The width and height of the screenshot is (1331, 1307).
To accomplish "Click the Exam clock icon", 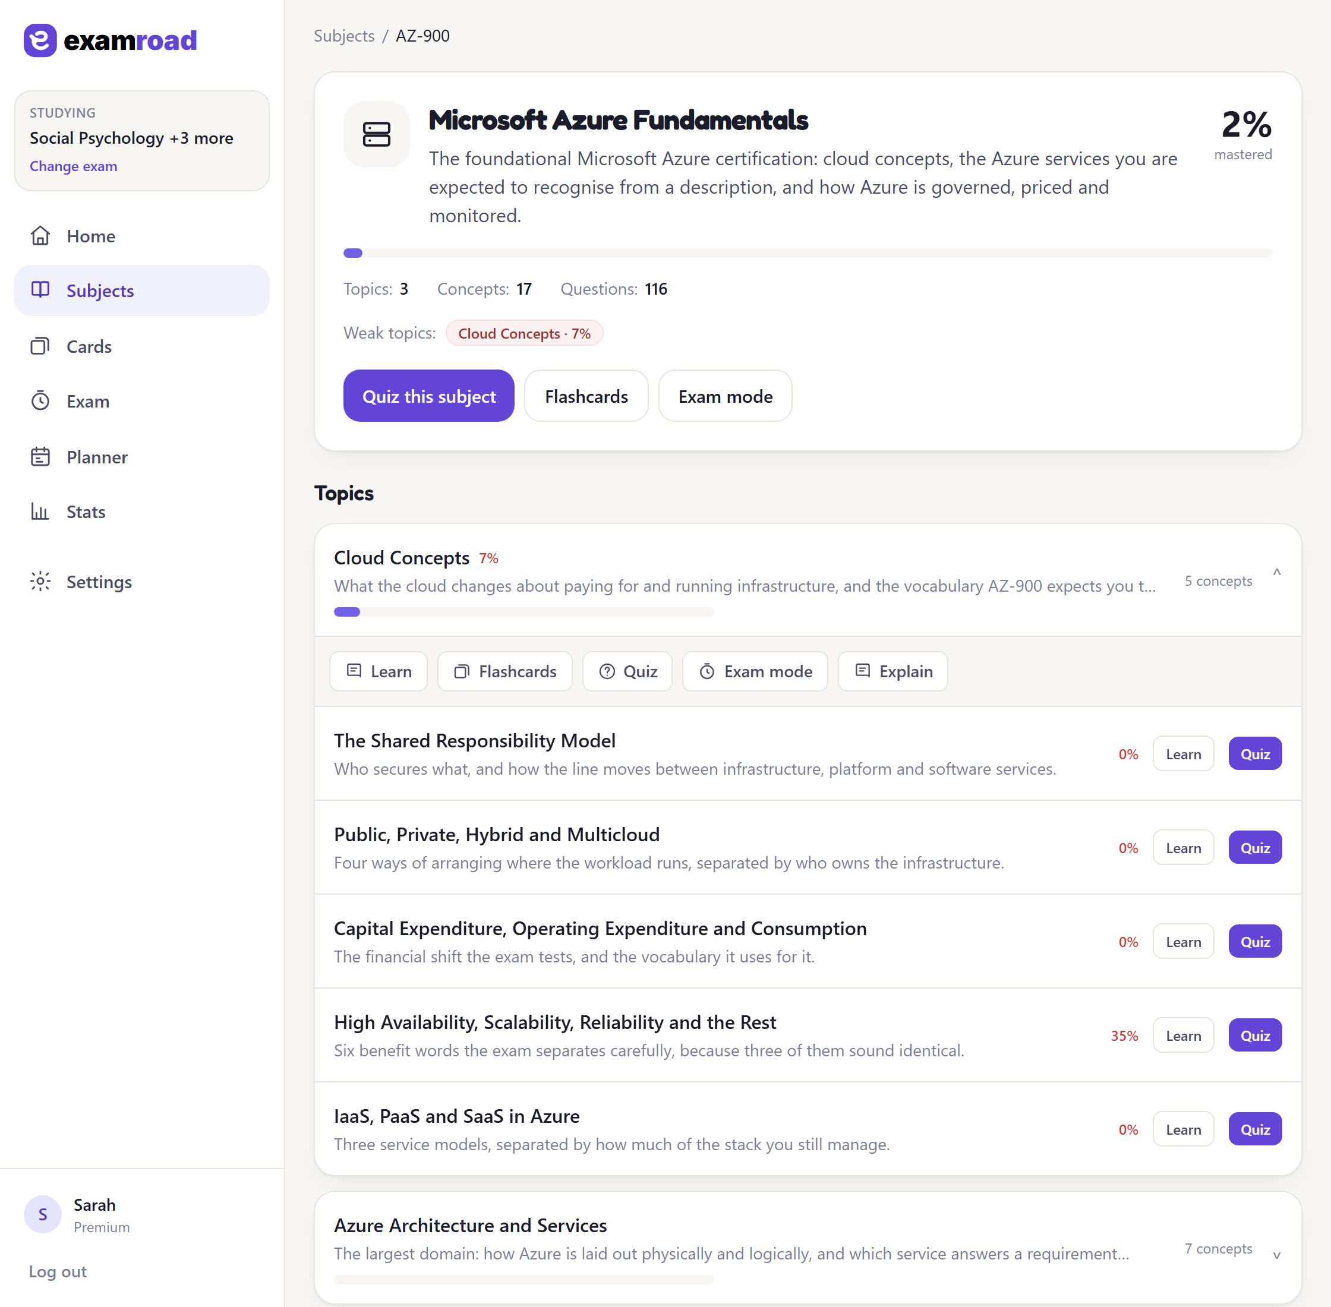I will point(40,401).
